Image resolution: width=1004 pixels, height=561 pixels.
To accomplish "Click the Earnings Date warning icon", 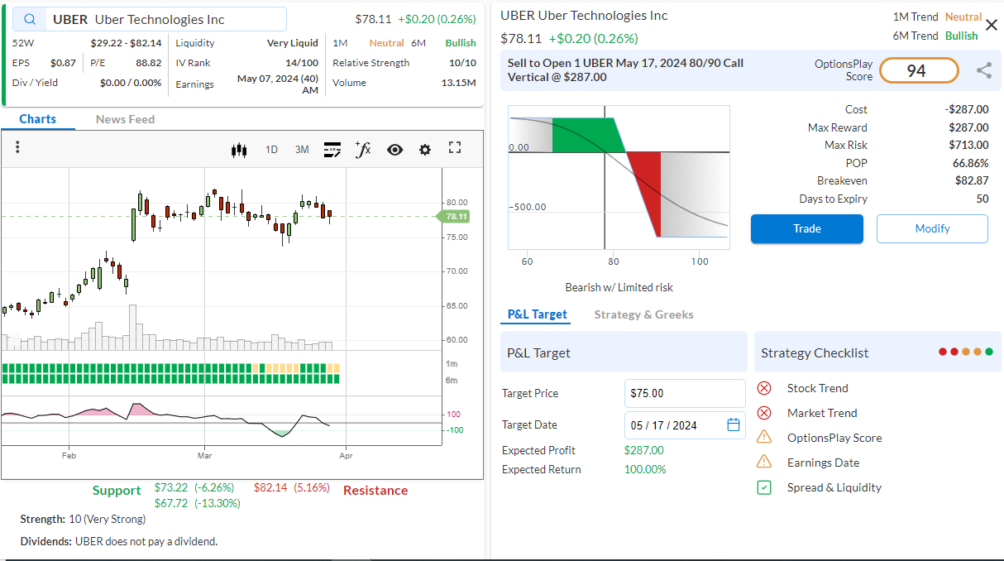I will (764, 462).
